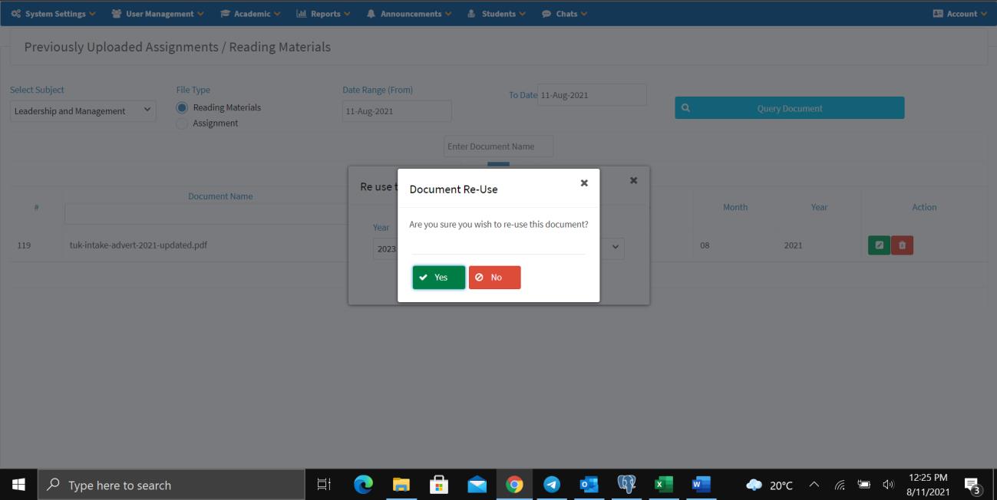
Task: Click the Enter Document Name field
Action: point(498,146)
